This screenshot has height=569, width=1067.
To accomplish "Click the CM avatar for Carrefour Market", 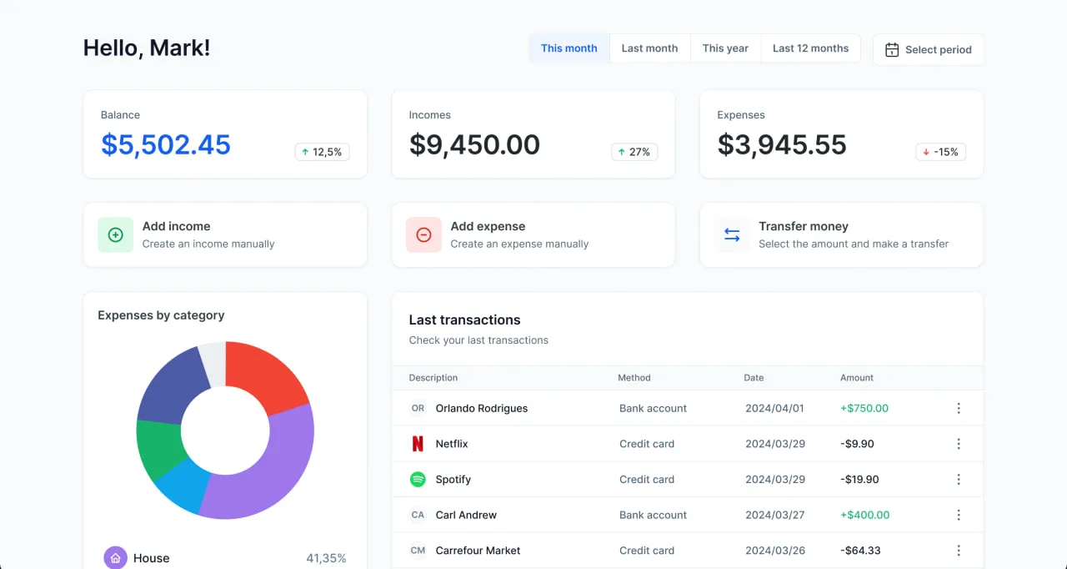I will [x=418, y=551].
